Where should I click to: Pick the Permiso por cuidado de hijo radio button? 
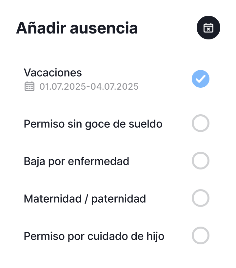click(201, 236)
